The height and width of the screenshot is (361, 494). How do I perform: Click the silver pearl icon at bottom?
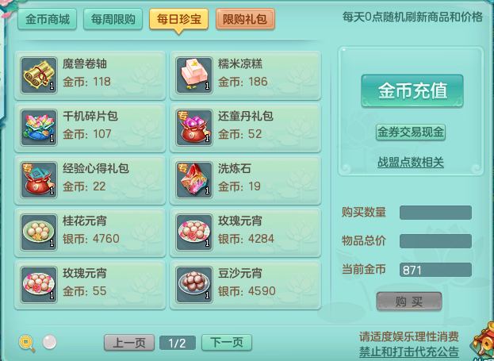(x=49, y=342)
